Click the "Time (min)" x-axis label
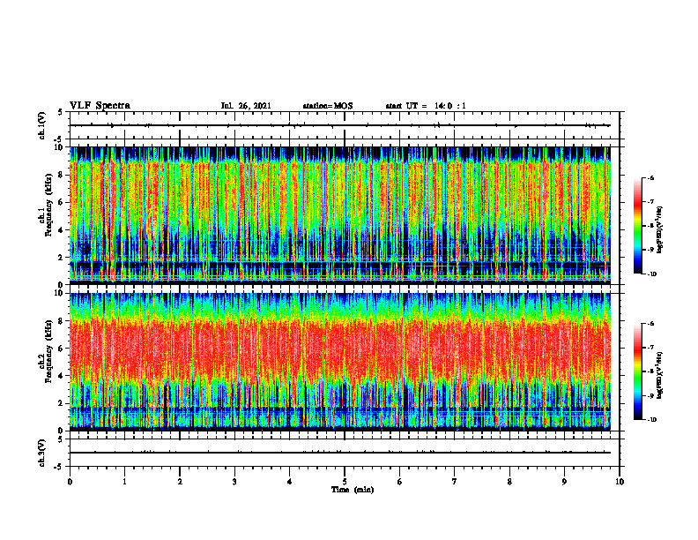 tap(353, 490)
